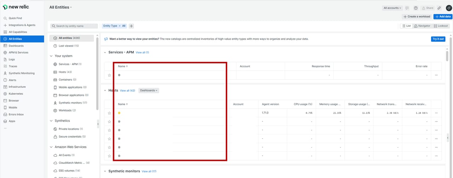
Task: Click the Search by entity name field
Action: [x=74, y=26]
